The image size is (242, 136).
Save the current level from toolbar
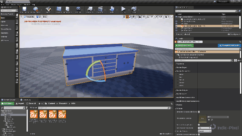(x=25, y=10)
